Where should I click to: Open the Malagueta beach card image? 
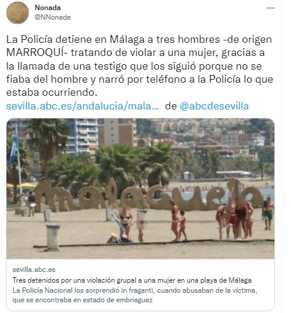140,189
